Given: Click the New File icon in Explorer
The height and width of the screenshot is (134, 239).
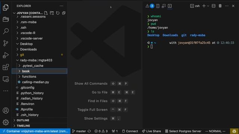Looking at the screenshot, I should (46, 13).
